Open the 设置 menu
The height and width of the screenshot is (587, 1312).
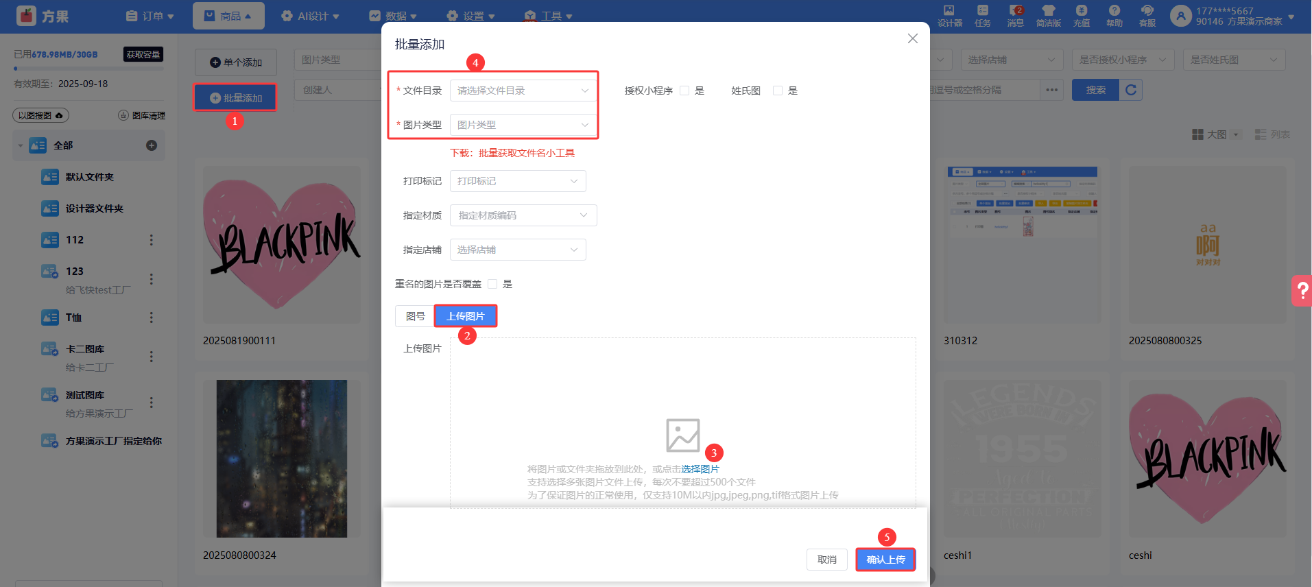tap(470, 16)
